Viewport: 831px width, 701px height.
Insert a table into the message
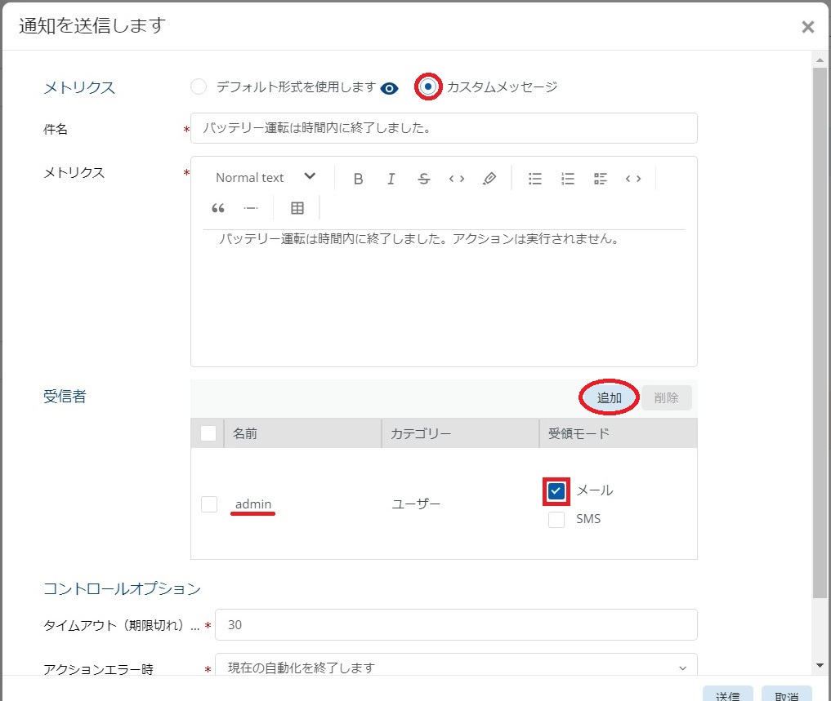pos(297,208)
